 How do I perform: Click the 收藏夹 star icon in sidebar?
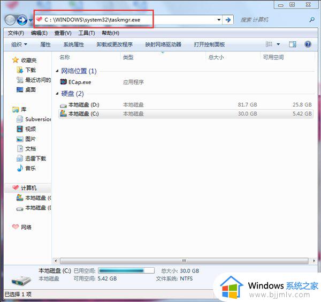[16, 60]
